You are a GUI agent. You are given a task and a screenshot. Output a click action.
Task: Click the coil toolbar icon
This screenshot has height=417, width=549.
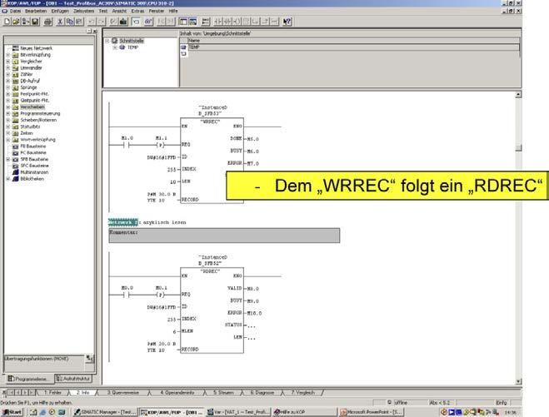(x=237, y=22)
